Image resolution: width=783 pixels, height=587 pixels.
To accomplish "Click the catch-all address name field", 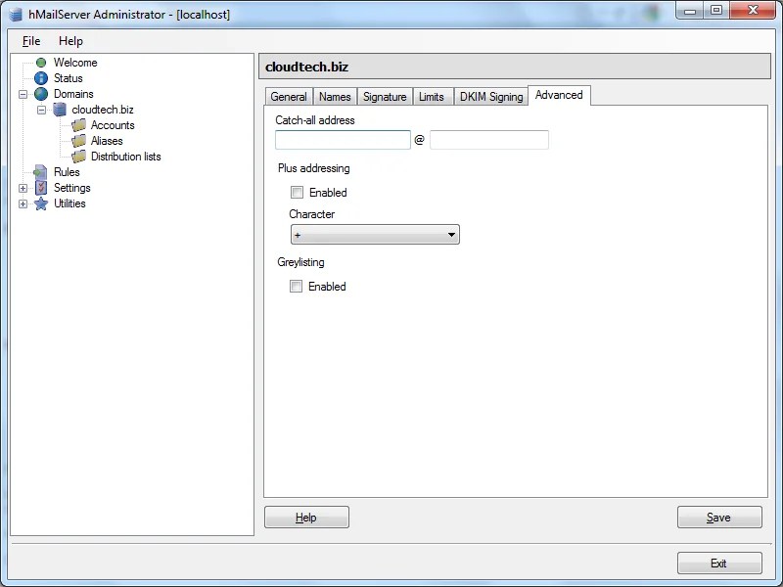I will (x=344, y=140).
